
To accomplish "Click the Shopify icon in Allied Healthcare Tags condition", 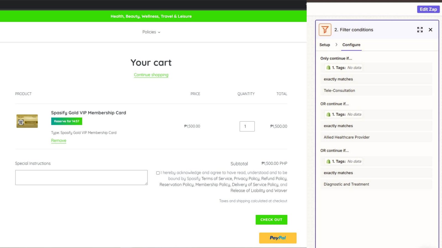I will (x=328, y=114).
